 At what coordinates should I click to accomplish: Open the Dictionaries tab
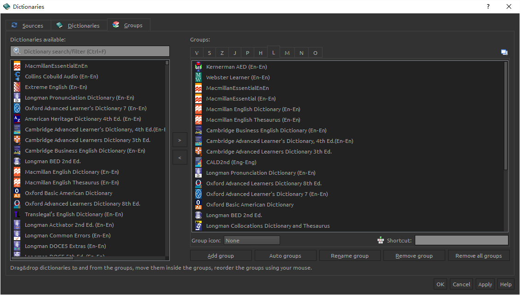coord(79,25)
